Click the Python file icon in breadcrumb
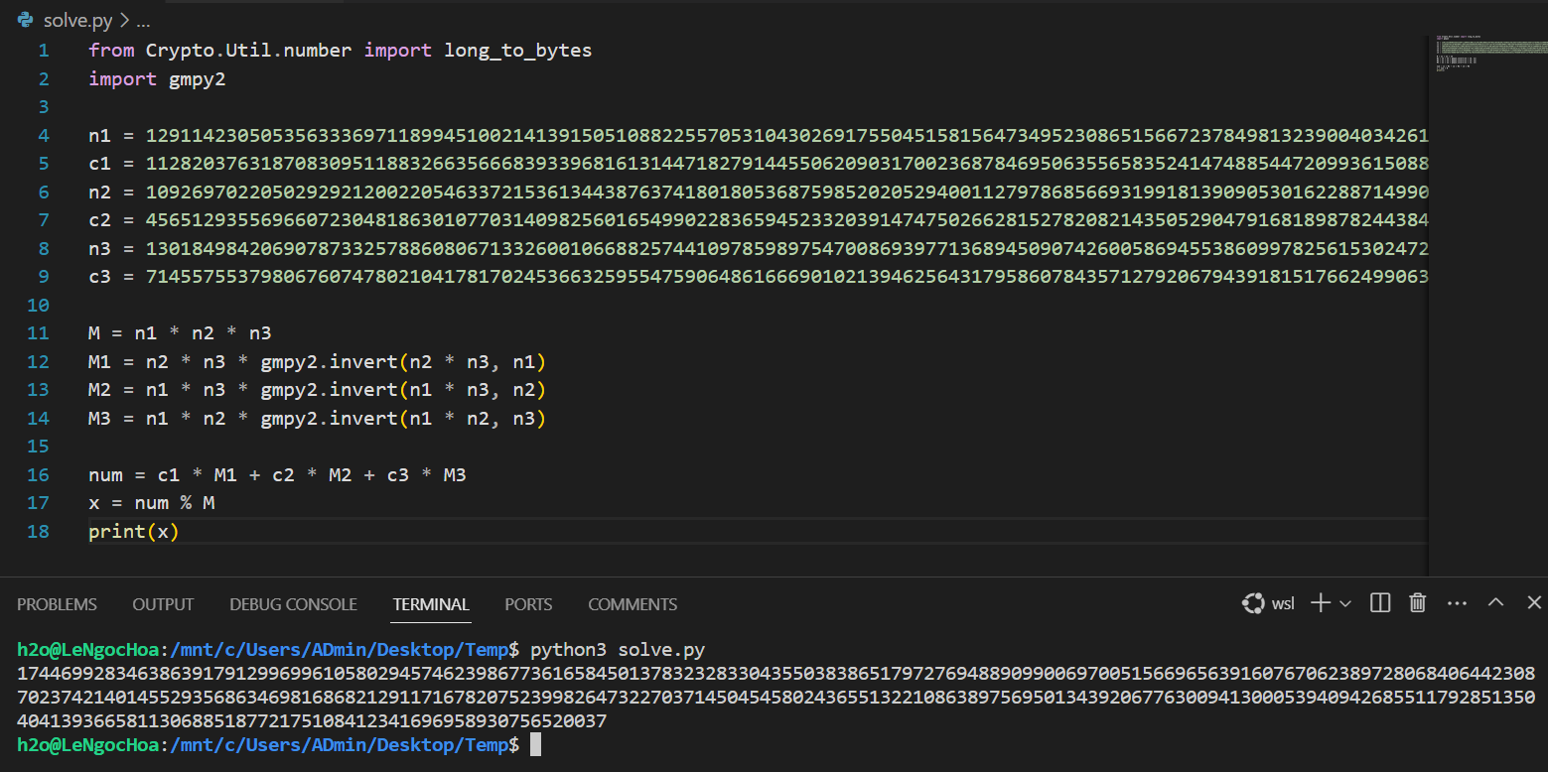This screenshot has height=772, width=1548. pos(26,20)
